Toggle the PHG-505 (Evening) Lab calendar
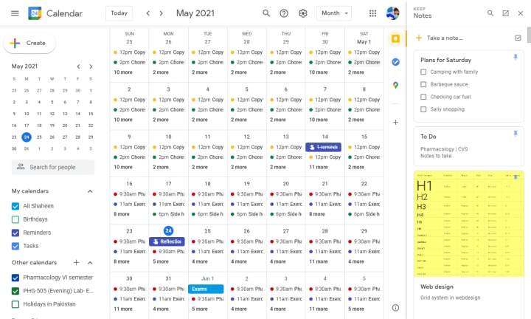The height and width of the screenshot is (319, 531). pyautogui.click(x=15, y=291)
